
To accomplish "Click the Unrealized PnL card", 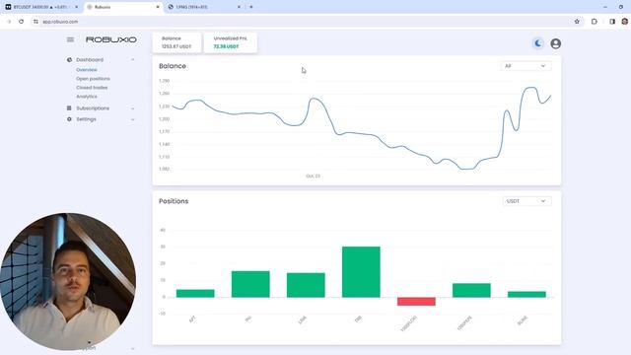I will click(230, 42).
